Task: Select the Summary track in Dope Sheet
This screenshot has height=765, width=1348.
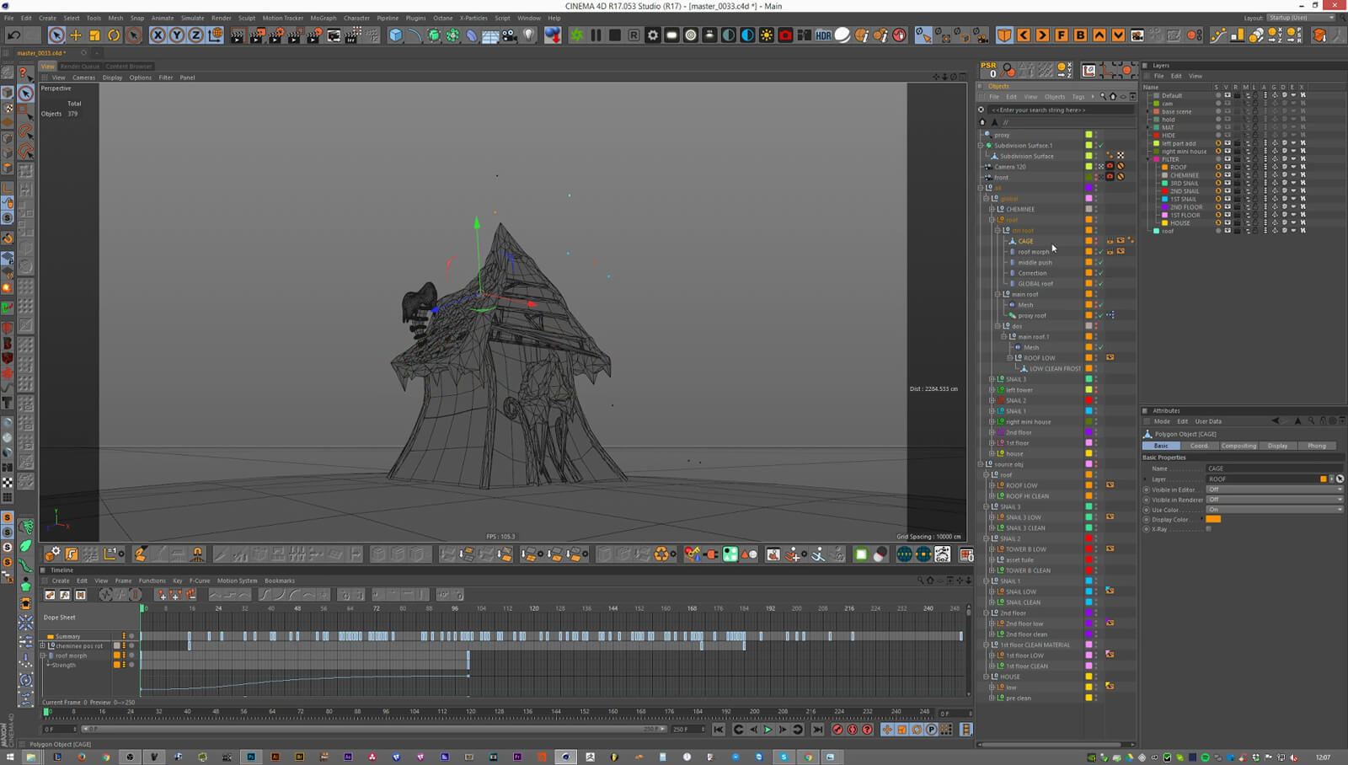Action: pyautogui.click(x=68, y=636)
